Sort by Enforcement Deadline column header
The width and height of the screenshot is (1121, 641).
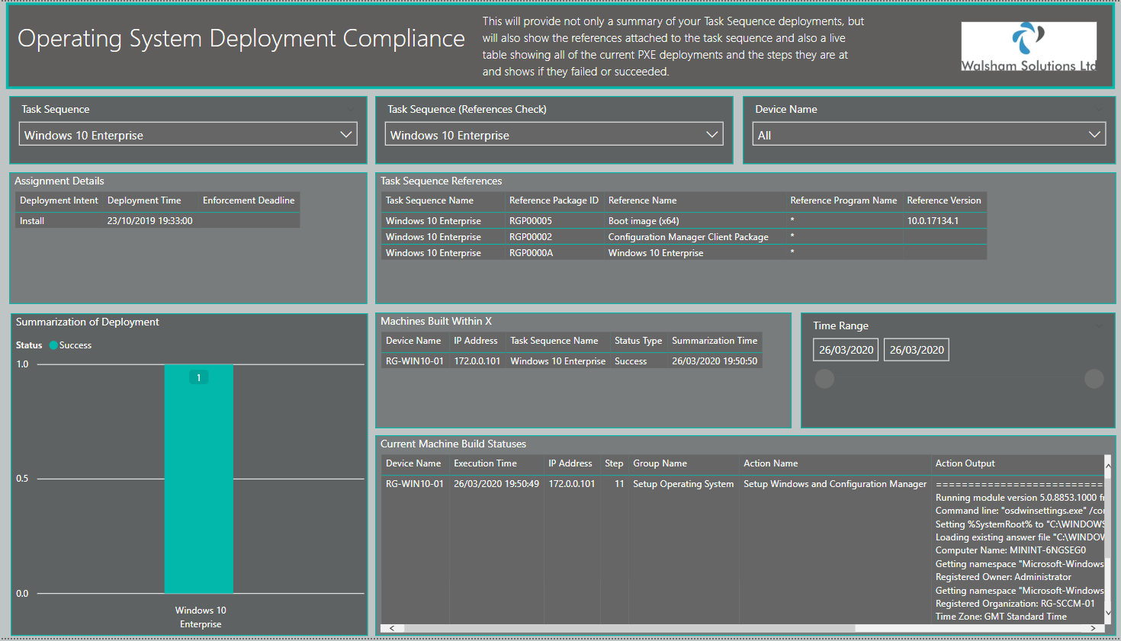[x=249, y=200]
